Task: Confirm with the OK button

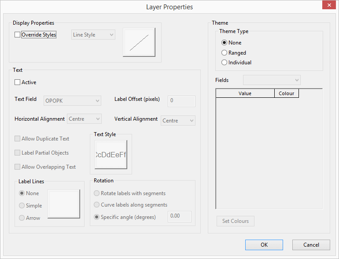Action: 264,245
